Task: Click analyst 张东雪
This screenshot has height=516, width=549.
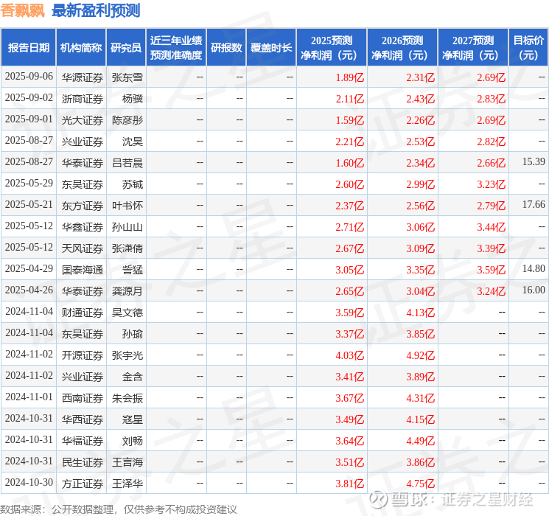Action: [127, 77]
